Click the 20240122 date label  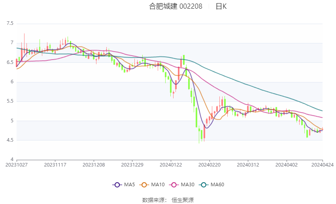tap(171, 165)
